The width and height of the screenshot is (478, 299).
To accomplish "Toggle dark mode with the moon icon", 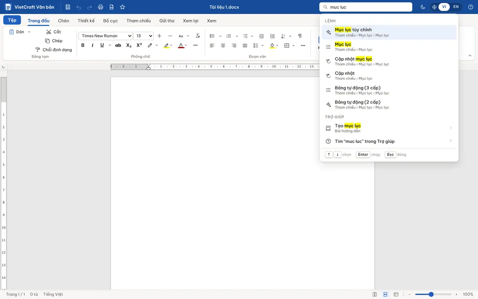I will point(423,7).
